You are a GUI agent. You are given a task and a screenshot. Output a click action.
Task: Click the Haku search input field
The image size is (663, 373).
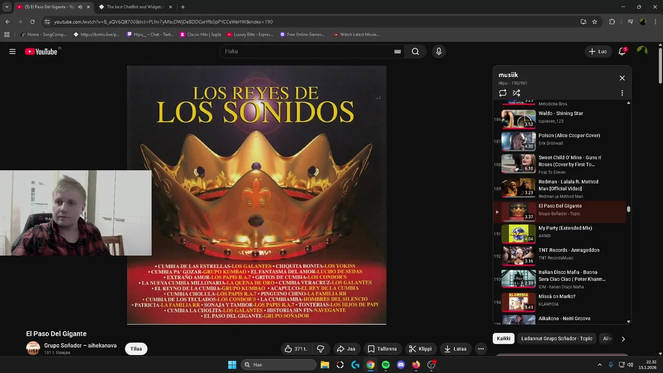[x=308, y=51]
